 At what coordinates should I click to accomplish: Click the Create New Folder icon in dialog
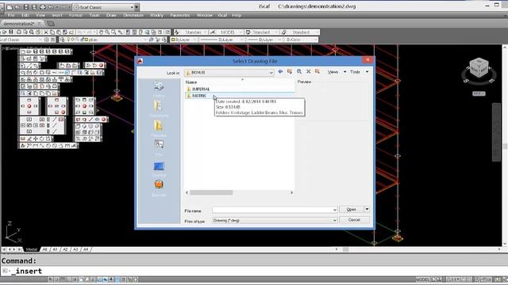click(x=317, y=72)
